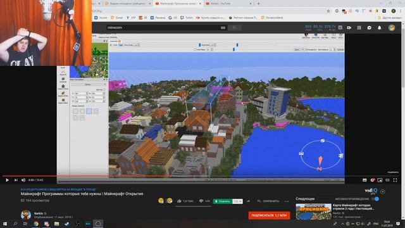This screenshot has width=405, height=228.
Task: Open player settings gear icon
Action: coord(372,180)
